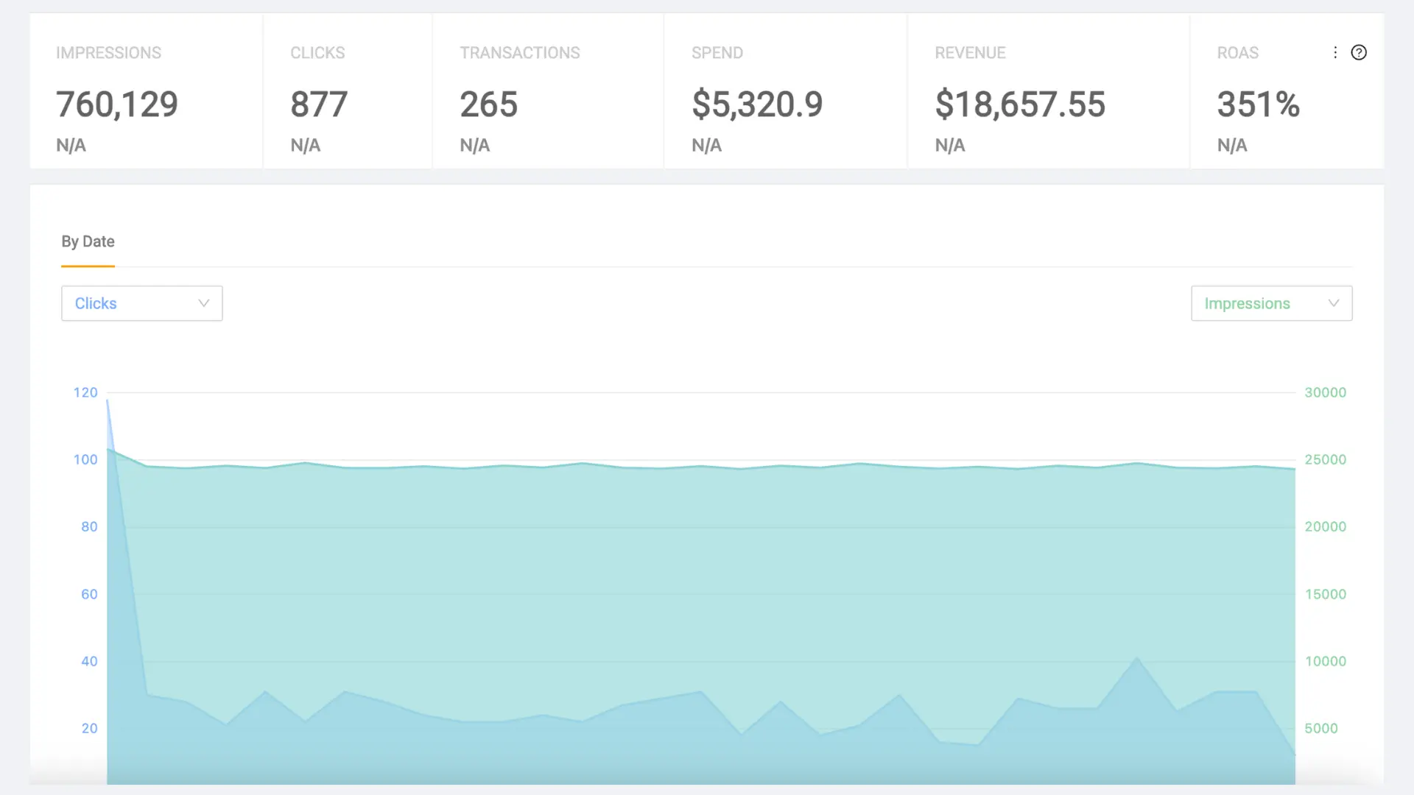Click N/A under the ROAS value

(1231, 145)
